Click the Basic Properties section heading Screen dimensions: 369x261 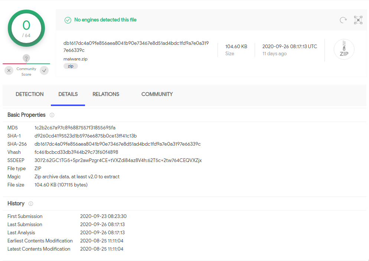(26, 115)
